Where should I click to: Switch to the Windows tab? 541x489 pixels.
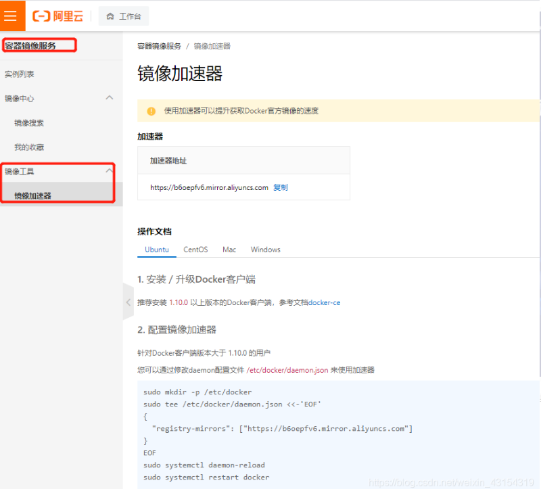pos(265,250)
